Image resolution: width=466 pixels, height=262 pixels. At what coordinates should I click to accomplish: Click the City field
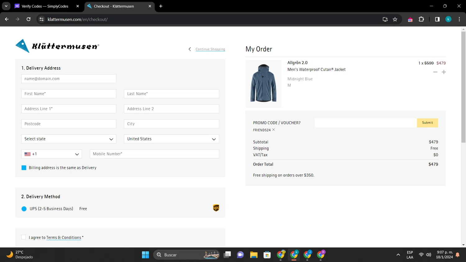pyautogui.click(x=171, y=124)
